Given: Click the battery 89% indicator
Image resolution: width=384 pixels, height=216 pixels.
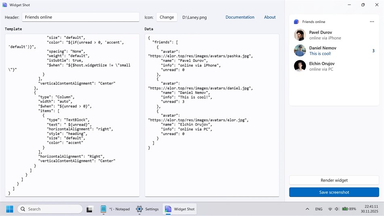Looking at the screenshot, I should click(349, 209).
